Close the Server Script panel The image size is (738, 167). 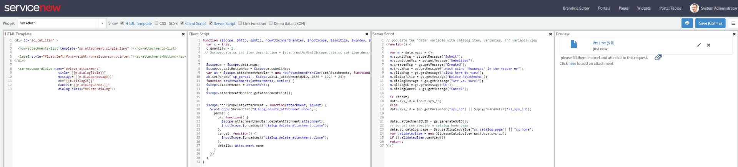[550, 34]
